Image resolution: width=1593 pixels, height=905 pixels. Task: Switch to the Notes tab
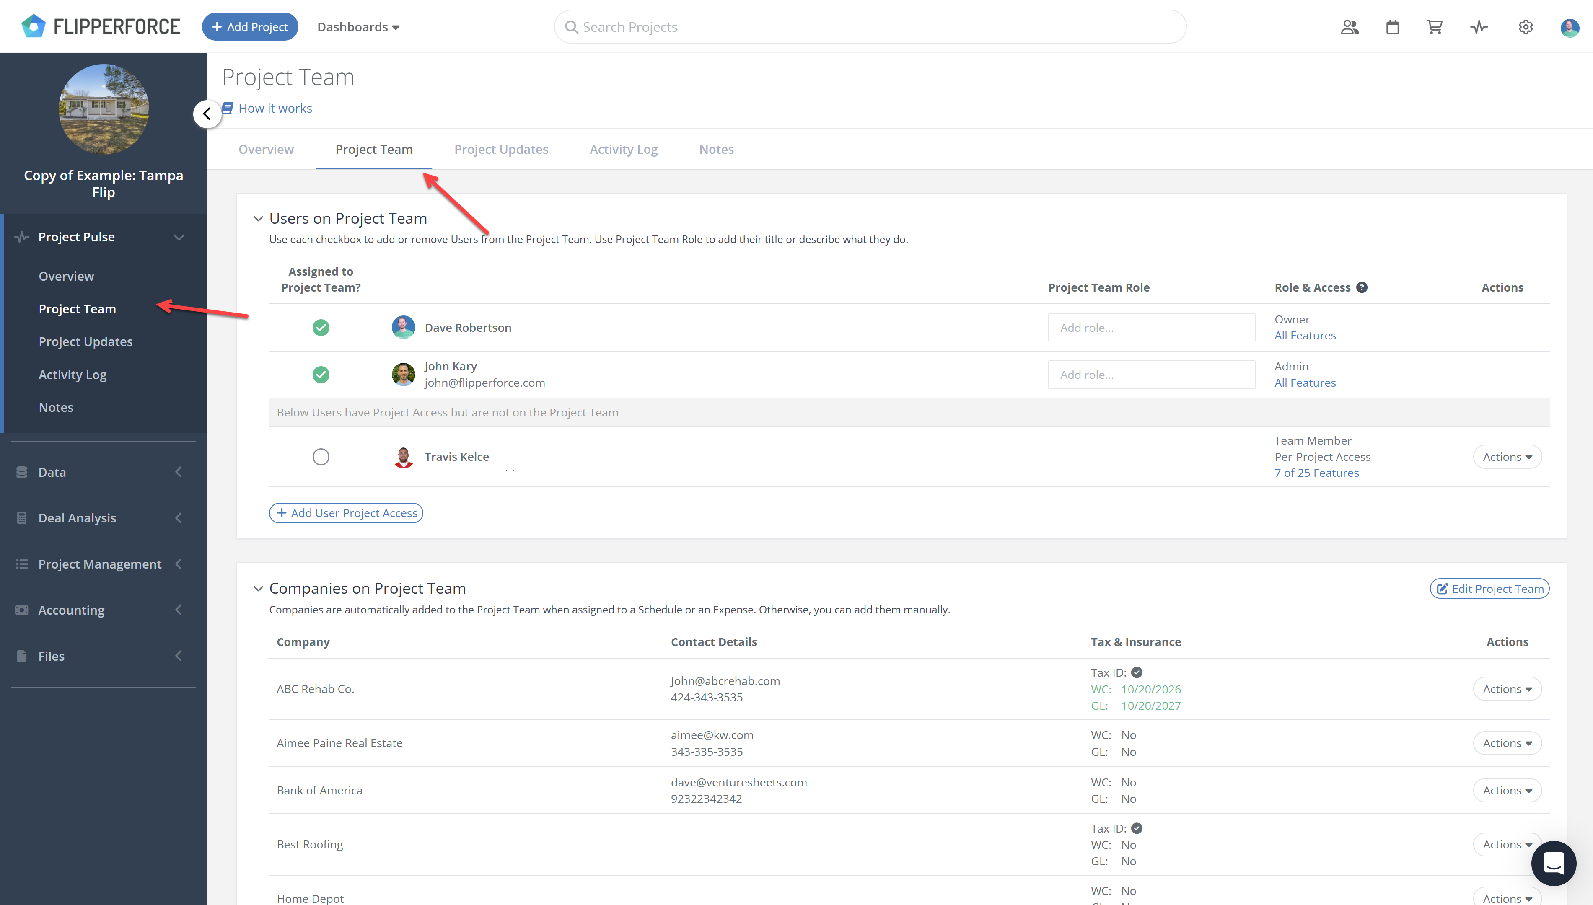click(716, 149)
